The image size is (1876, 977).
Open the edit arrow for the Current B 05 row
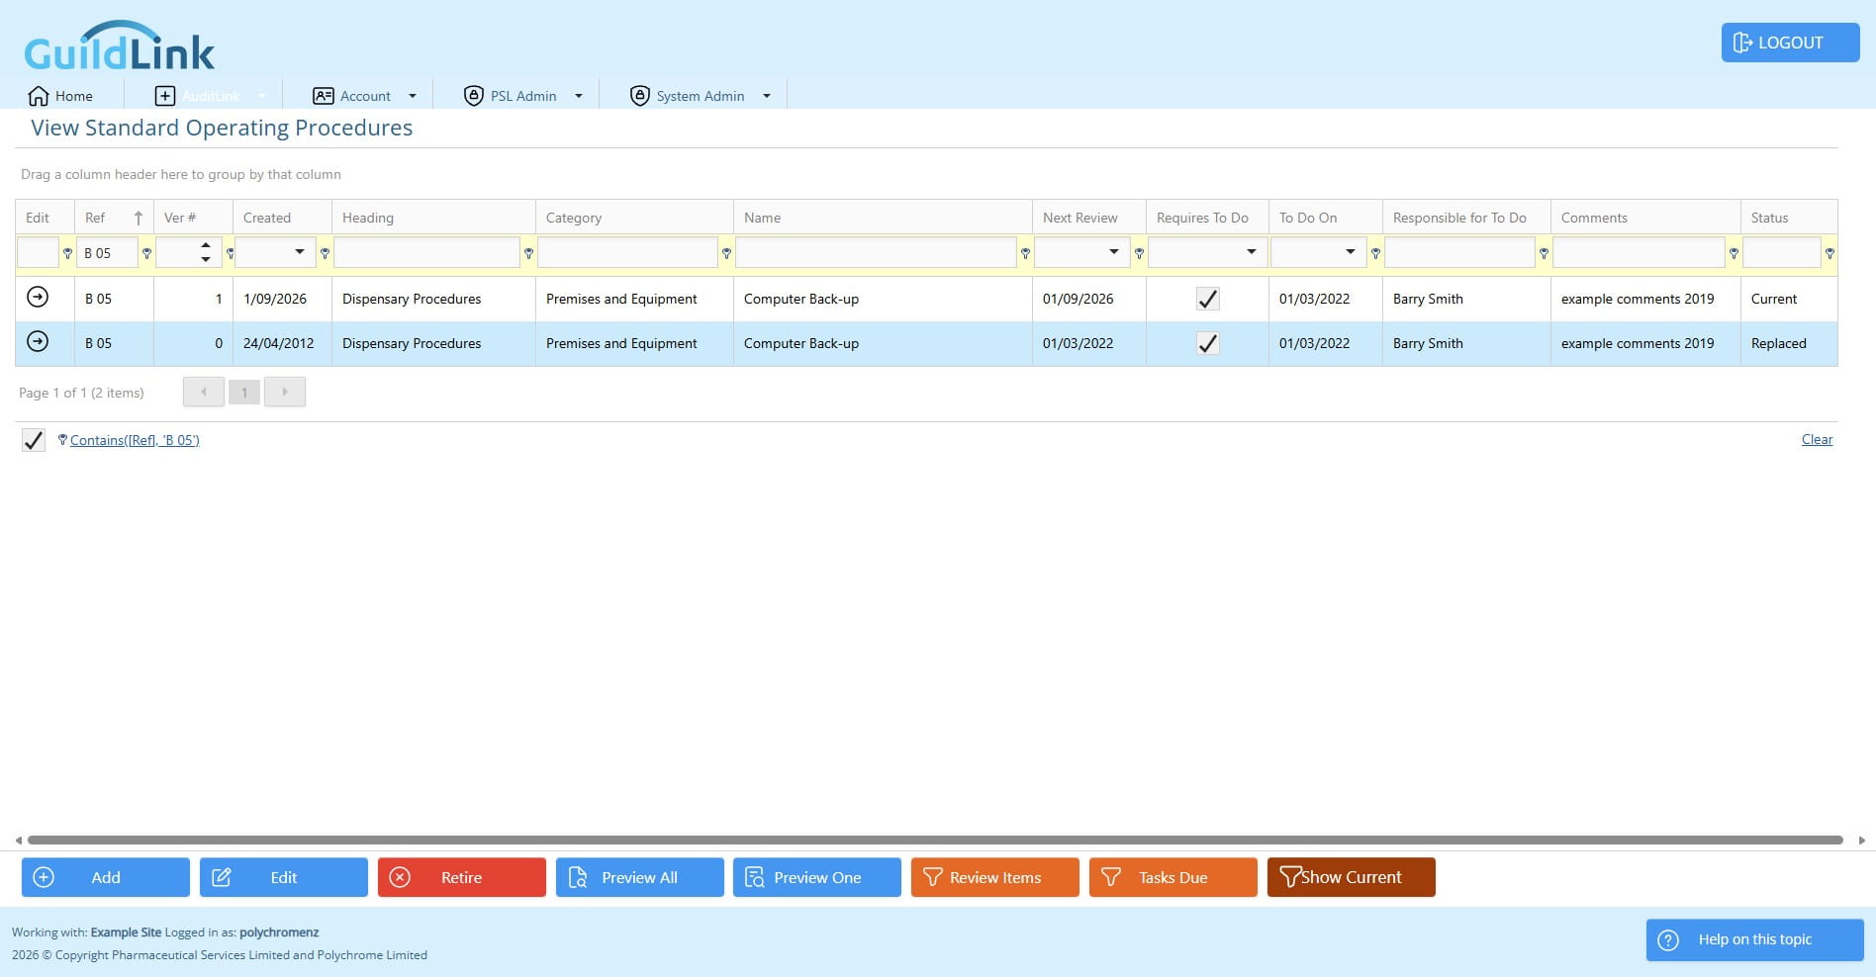tap(38, 297)
